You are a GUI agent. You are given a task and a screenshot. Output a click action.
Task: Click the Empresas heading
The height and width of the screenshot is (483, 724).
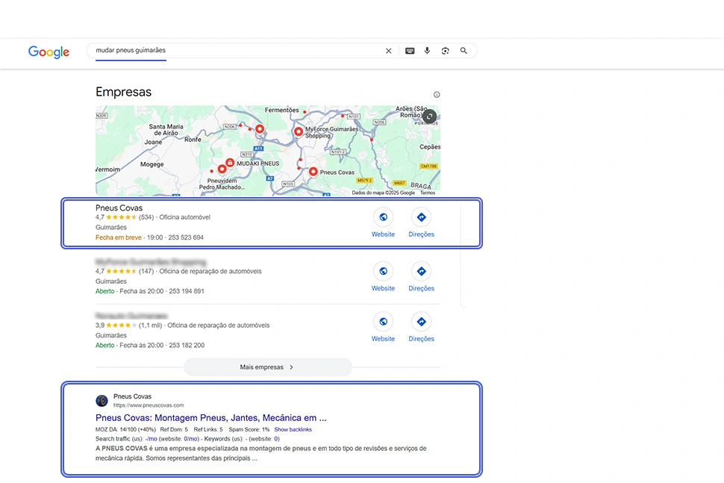(x=123, y=92)
